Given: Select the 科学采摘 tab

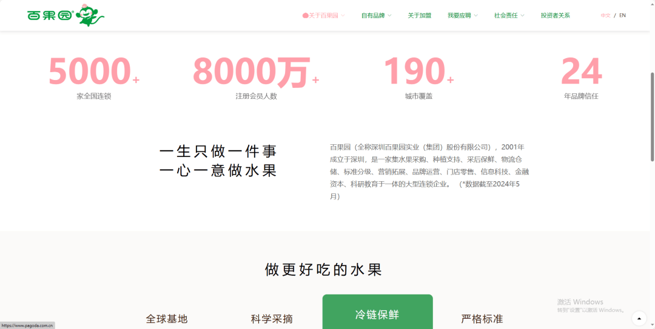Looking at the screenshot, I should coord(272,319).
